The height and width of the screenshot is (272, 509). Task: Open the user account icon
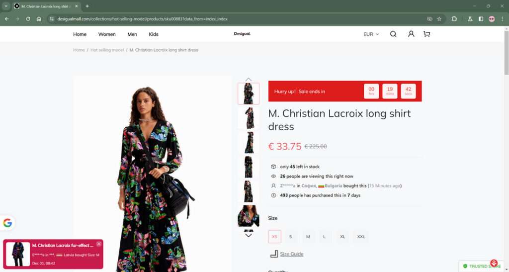(x=411, y=34)
